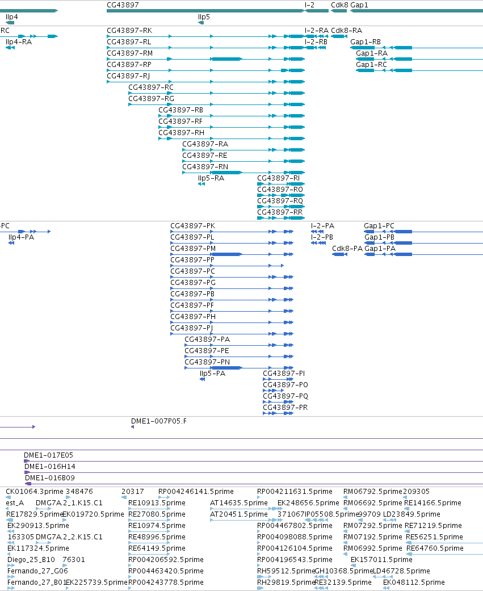Click transcript CG43897-RF label
This screenshot has height=591, width=483.
point(180,121)
